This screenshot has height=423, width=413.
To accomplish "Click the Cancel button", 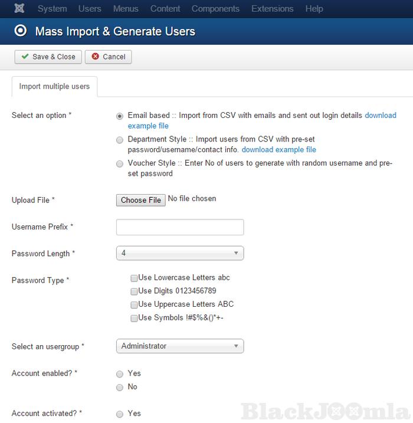I will (x=108, y=57).
